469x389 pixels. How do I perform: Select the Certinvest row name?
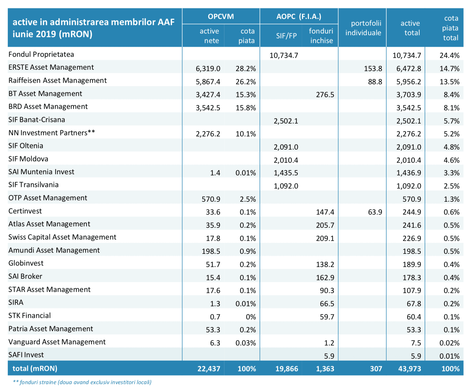coord(25,211)
